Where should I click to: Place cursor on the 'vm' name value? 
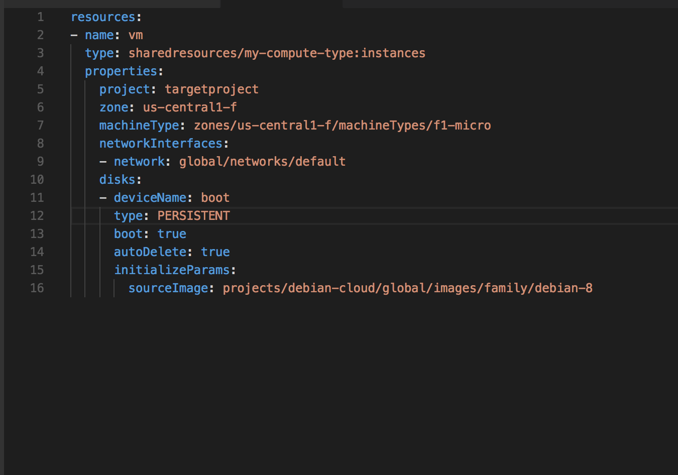[136, 35]
